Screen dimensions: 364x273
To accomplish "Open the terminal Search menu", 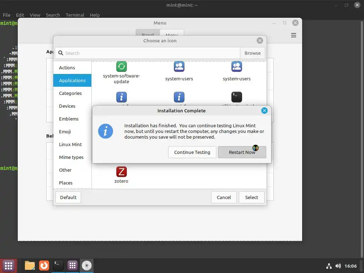I will [x=53, y=15].
